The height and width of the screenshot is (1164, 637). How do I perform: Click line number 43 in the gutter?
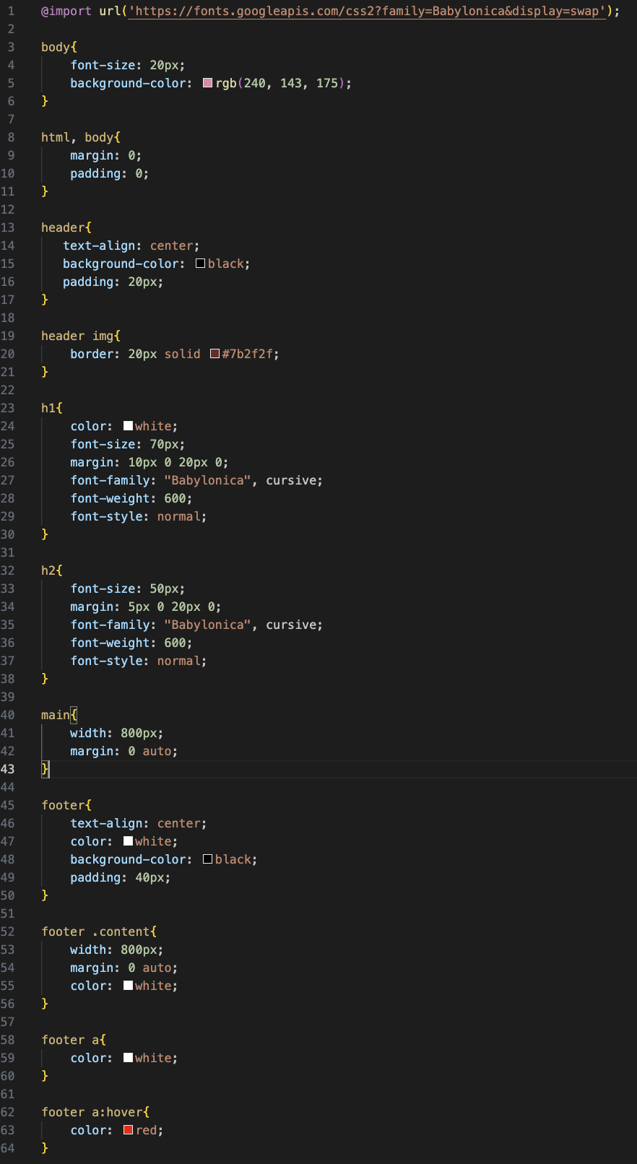8,769
